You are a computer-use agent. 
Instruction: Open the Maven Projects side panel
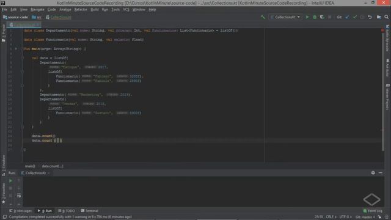(387, 97)
